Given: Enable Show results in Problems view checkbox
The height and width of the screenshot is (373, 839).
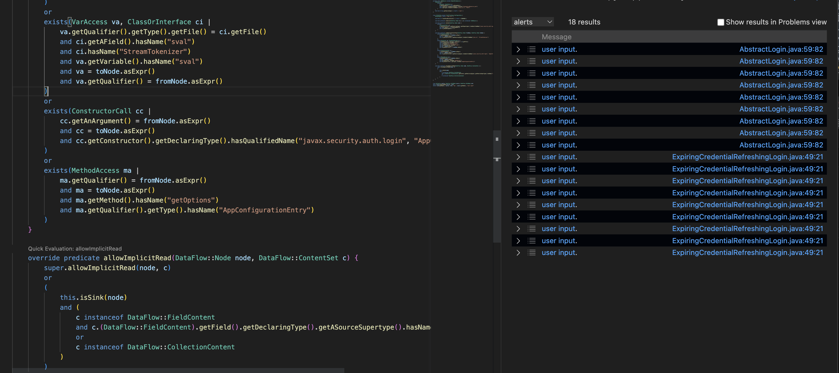Looking at the screenshot, I should click(721, 22).
